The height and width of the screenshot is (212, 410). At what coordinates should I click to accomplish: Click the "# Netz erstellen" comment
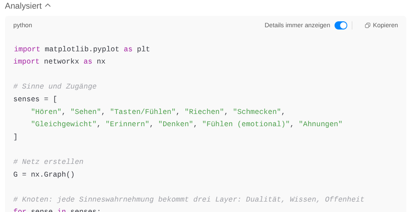(x=49, y=162)
